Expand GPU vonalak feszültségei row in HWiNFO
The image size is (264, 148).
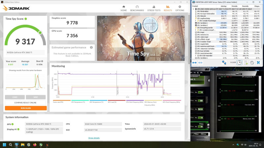[x=195, y=21]
